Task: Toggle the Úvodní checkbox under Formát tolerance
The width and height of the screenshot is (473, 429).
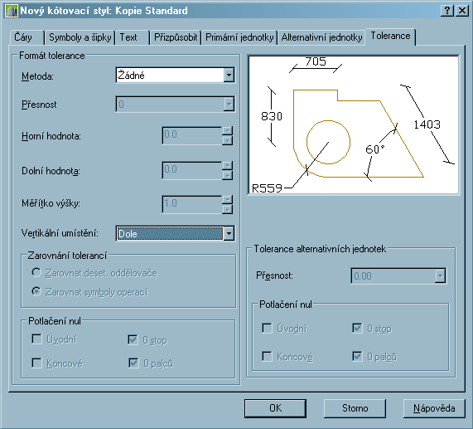Action: pyautogui.click(x=36, y=339)
